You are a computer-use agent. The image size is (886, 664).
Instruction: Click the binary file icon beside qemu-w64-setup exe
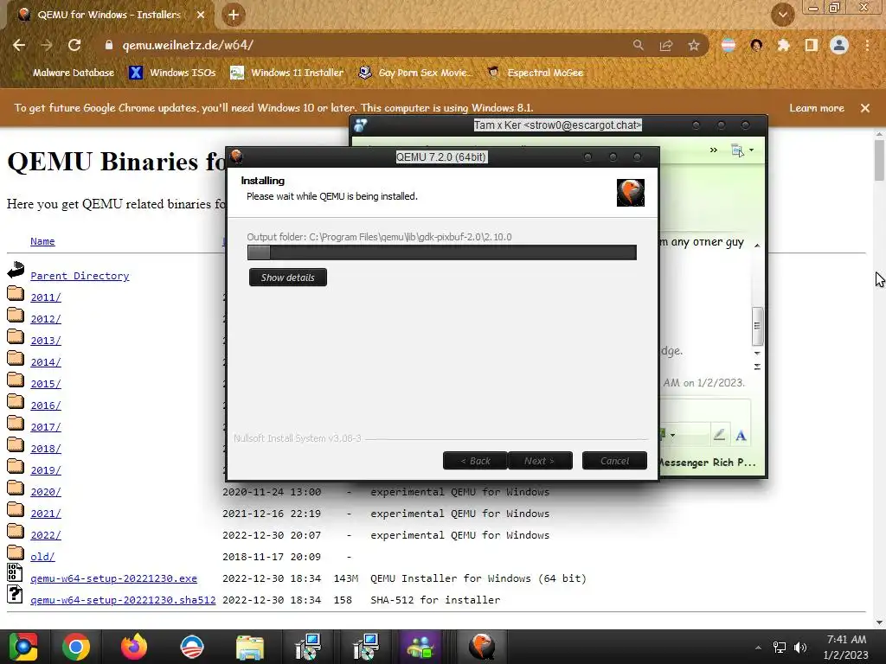click(x=15, y=572)
